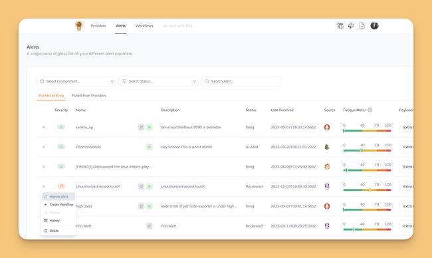Viewport: 432px width, 258px height.
Task: Click the Keep logo in header
Action: (79, 26)
